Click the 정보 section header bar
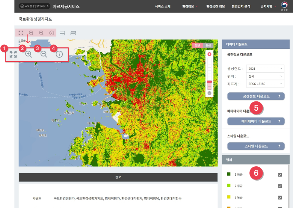This screenshot has height=208, width=293. point(118,177)
